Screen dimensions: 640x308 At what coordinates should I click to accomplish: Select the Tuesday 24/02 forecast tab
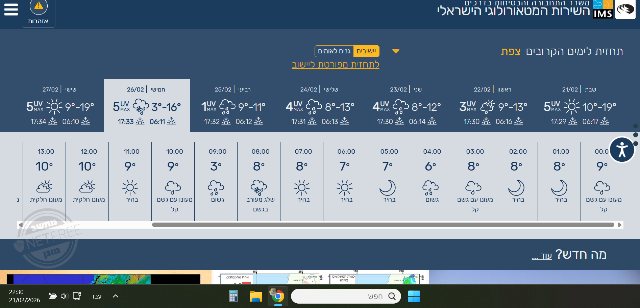(320, 105)
